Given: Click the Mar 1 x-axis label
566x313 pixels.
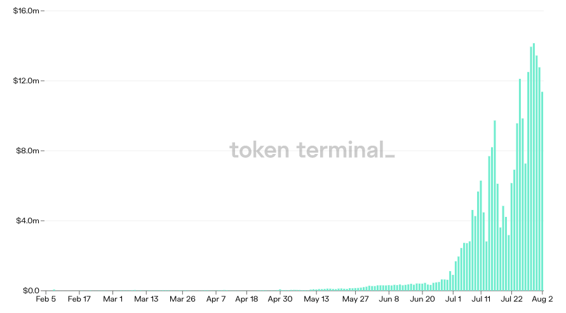Looking at the screenshot, I should coord(112,299).
